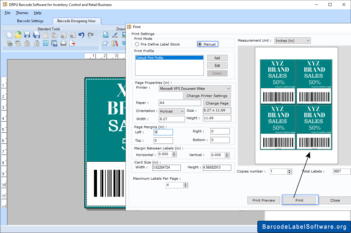Select the Print icon in Standard Tools
Screen dimensions: 351x233
click(x=63, y=43)
